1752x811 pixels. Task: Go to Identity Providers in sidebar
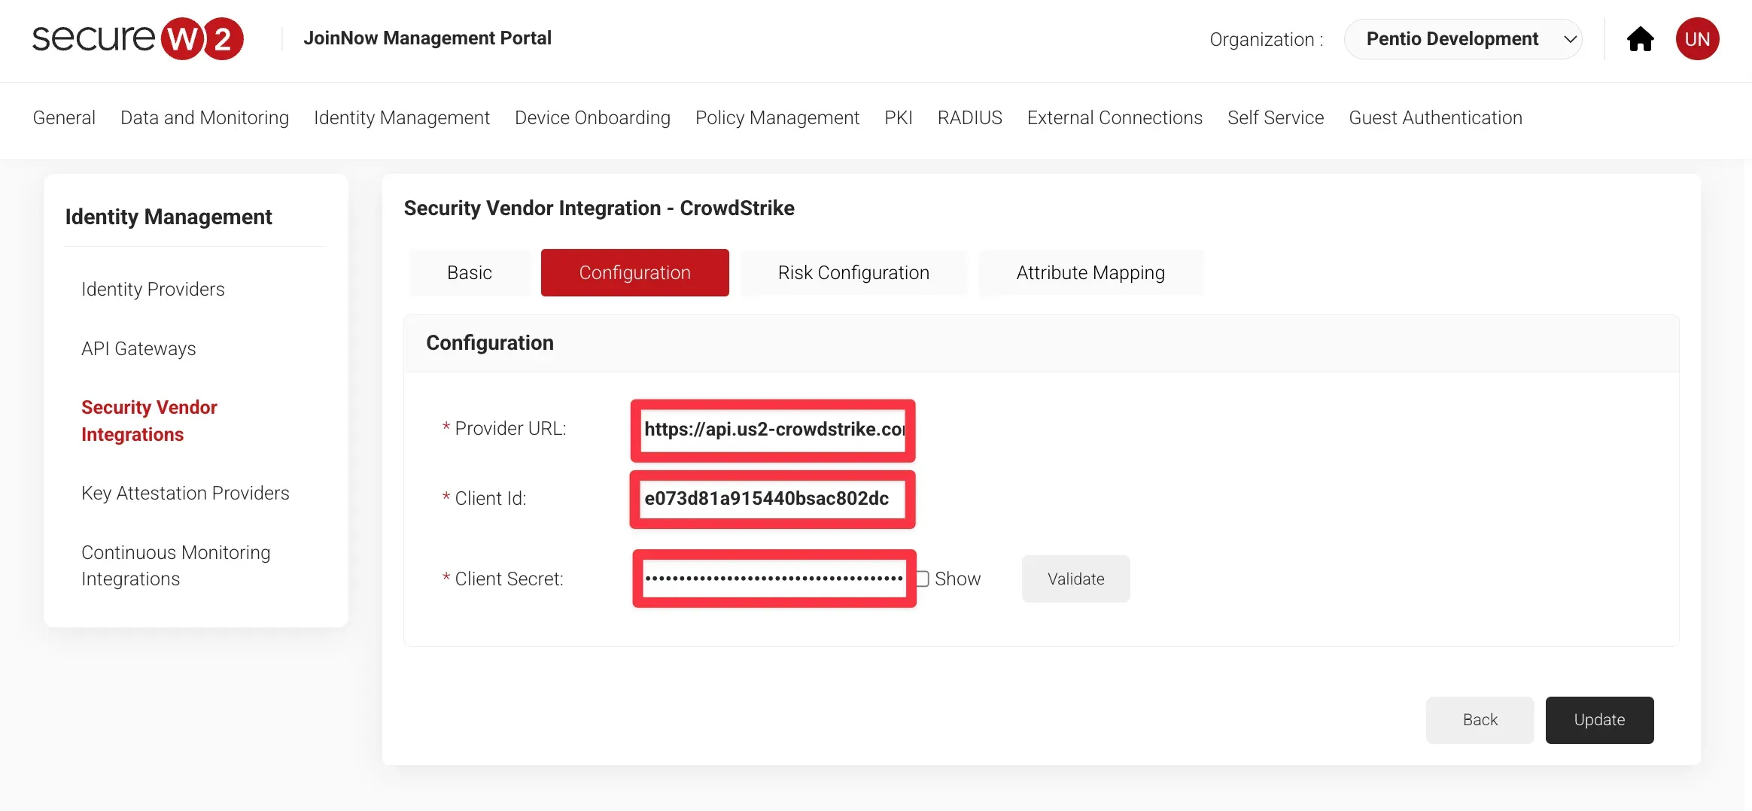coord(153,290)
